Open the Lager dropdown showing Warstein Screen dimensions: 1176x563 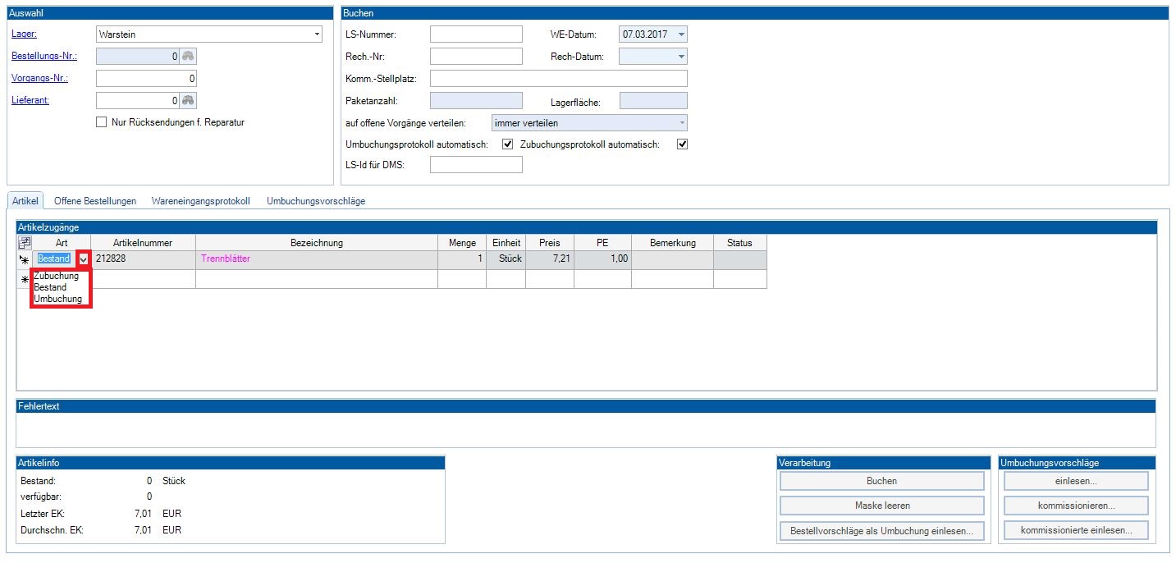317,34
